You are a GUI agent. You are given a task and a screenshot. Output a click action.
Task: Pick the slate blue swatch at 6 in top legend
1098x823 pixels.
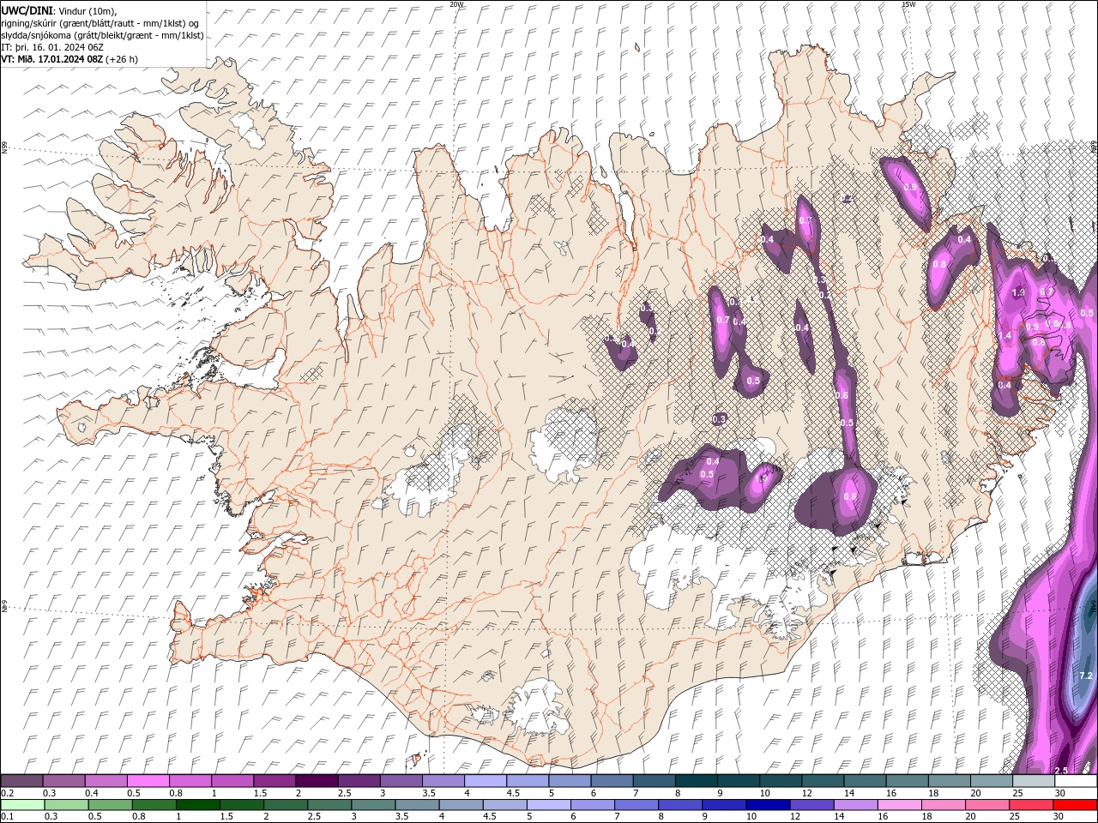coord(612,781)
